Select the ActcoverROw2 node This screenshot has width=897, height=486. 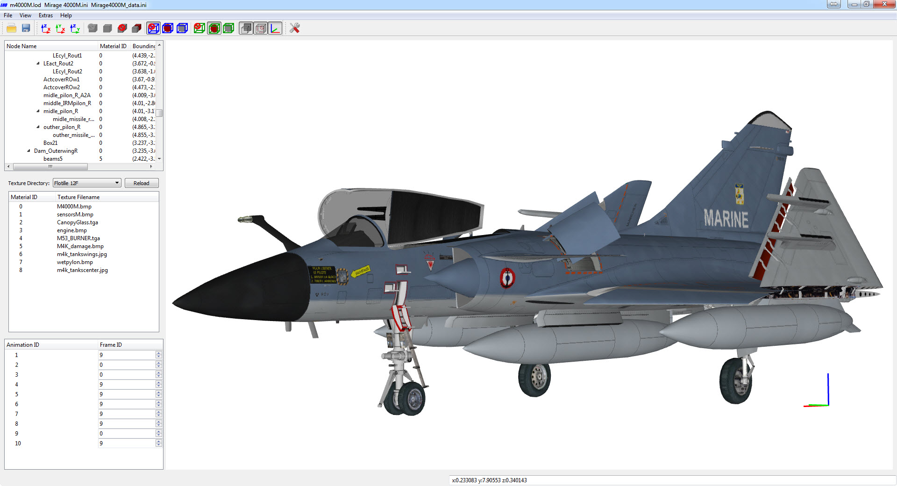[62, 87]
